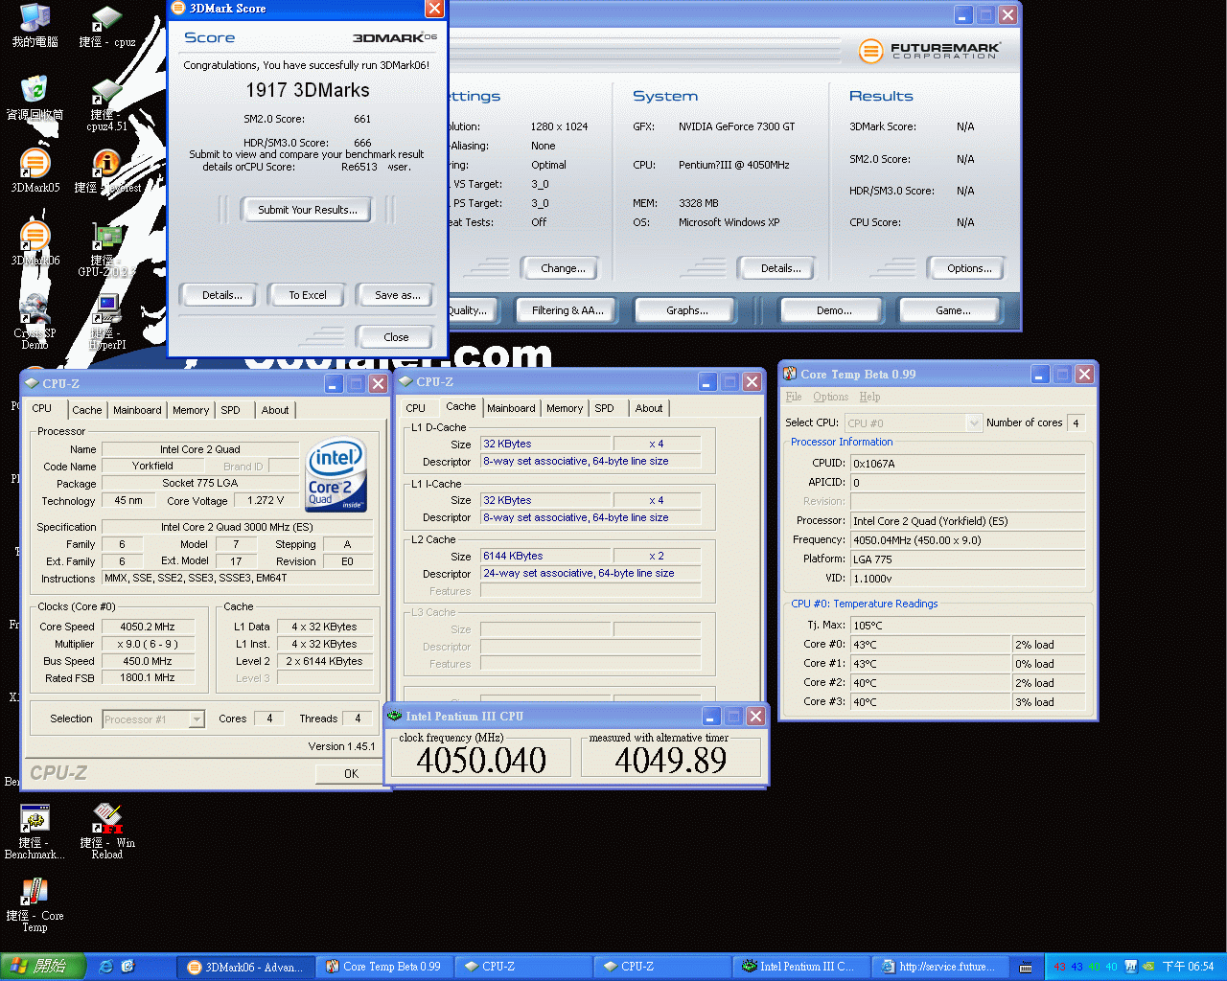The width and height of the screenshot is (1227, 981).
Task: Open the Help menu in Core Temp
Action: coord(869,397)
